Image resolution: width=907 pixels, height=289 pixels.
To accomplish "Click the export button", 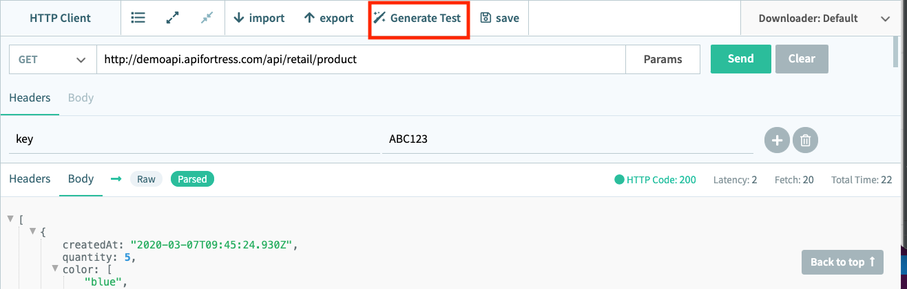I will [329, 19].
